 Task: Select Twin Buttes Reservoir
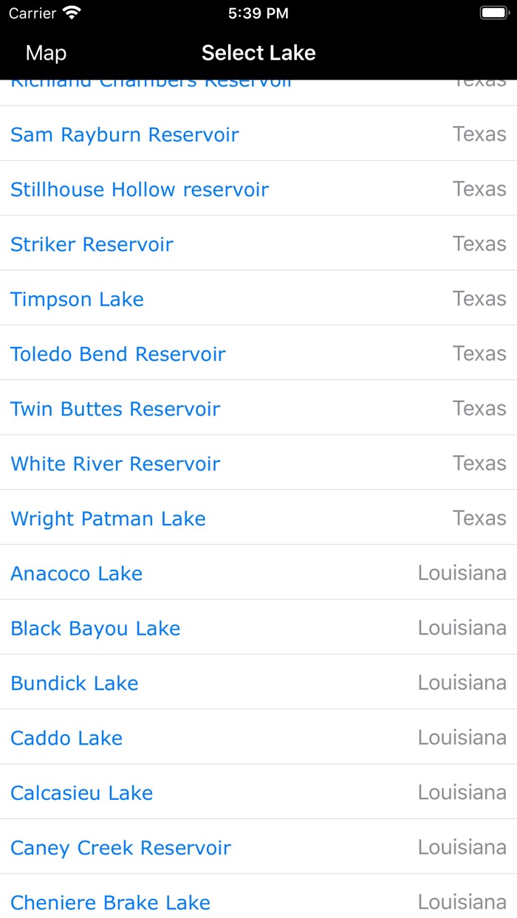pos(115,409)
